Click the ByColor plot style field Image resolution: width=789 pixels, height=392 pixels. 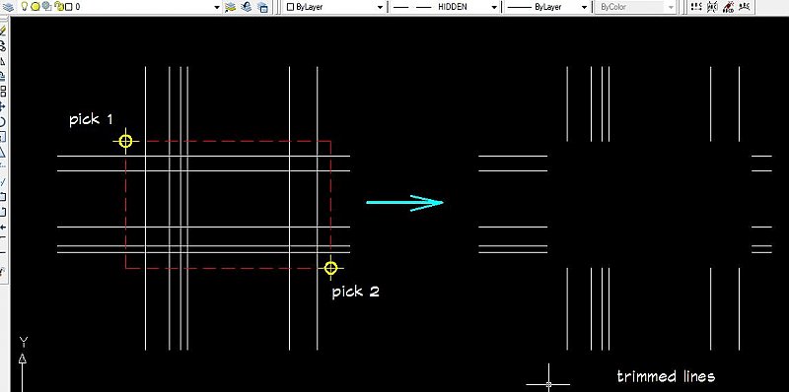click(635, 7)
